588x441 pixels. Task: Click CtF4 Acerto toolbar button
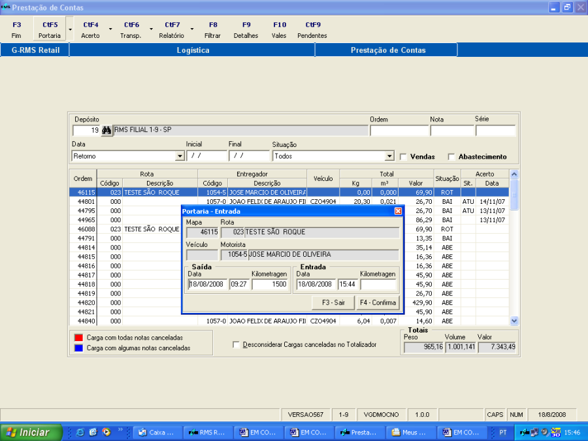tap(90, 29)
